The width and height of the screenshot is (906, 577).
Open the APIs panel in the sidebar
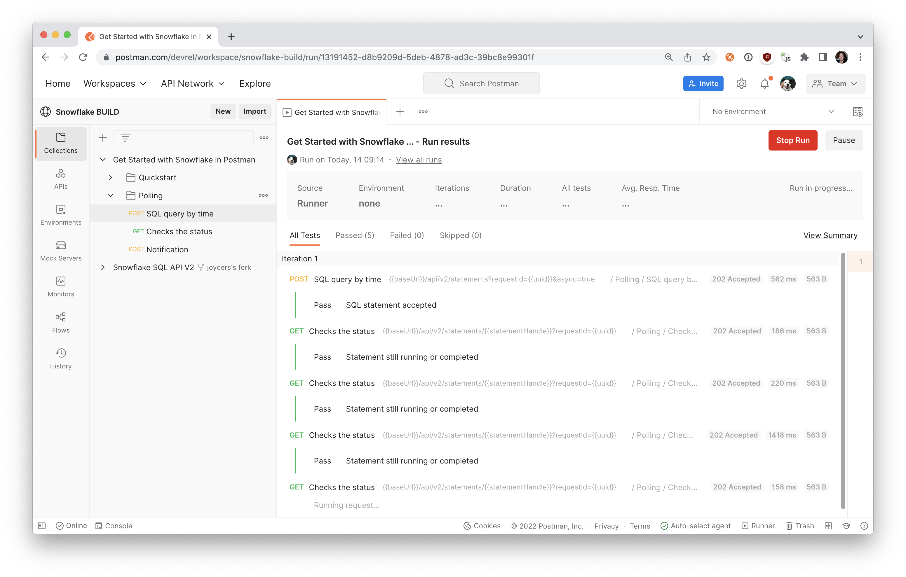tap(61, 178)
